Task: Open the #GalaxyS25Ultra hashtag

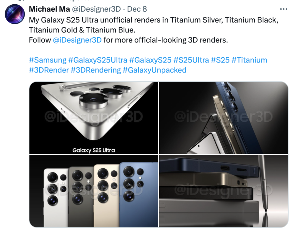Action: coord(98,60)
